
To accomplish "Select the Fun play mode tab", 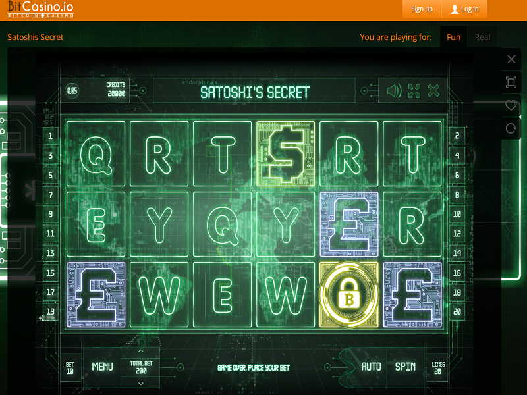I will pos(453,37).
